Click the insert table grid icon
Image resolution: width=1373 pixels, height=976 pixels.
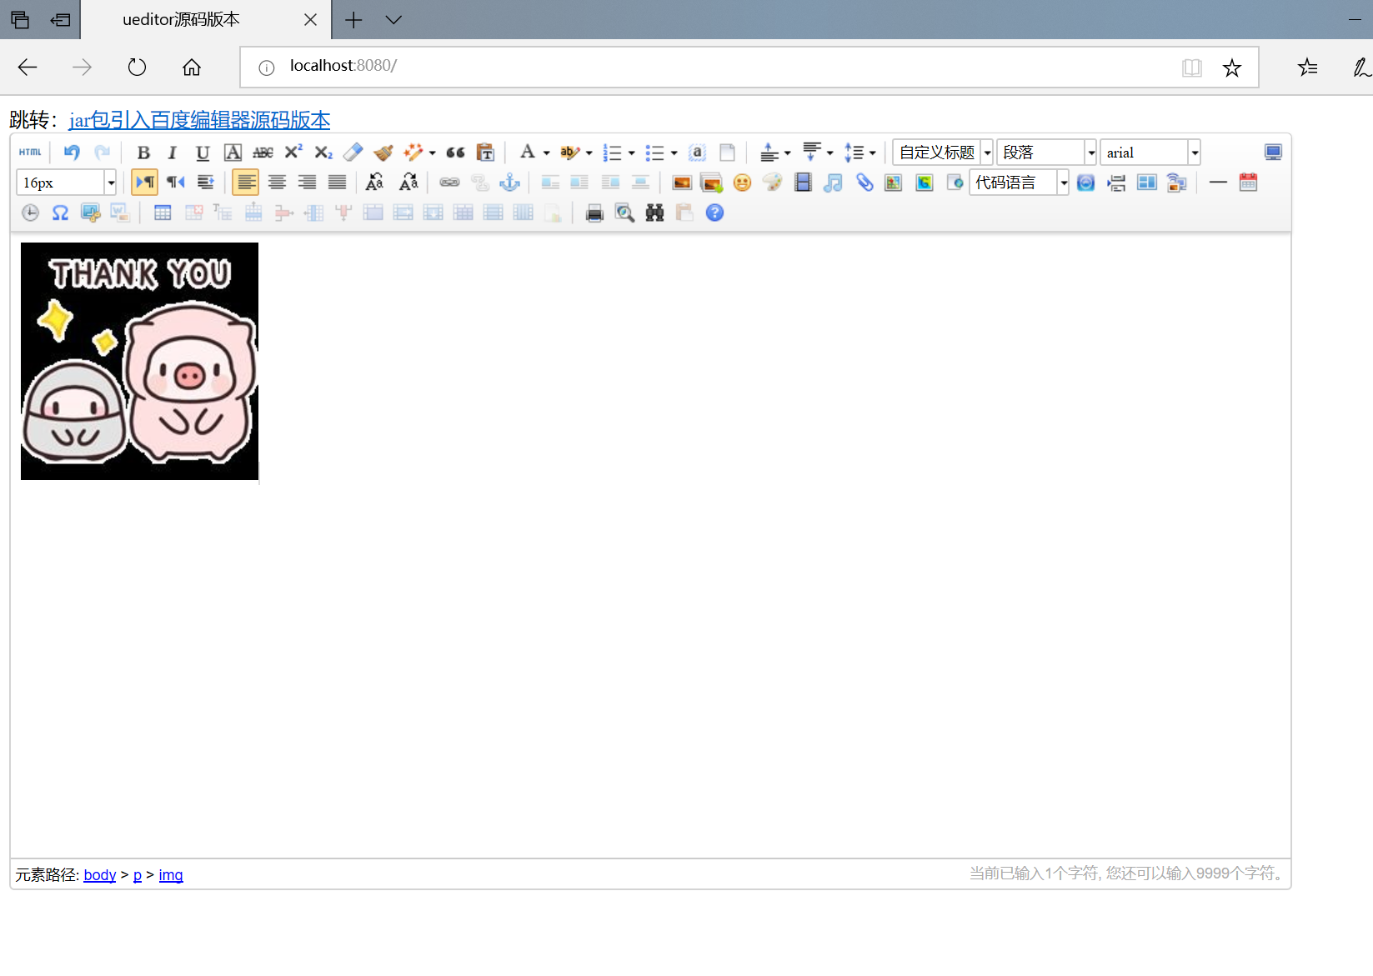pos(163,213)
